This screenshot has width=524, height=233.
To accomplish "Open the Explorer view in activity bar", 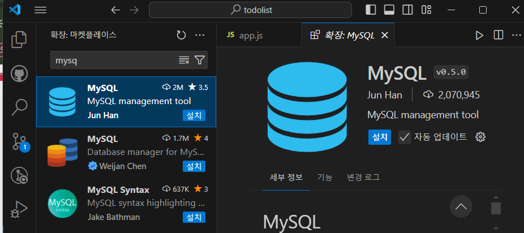I will coord(19,39).
